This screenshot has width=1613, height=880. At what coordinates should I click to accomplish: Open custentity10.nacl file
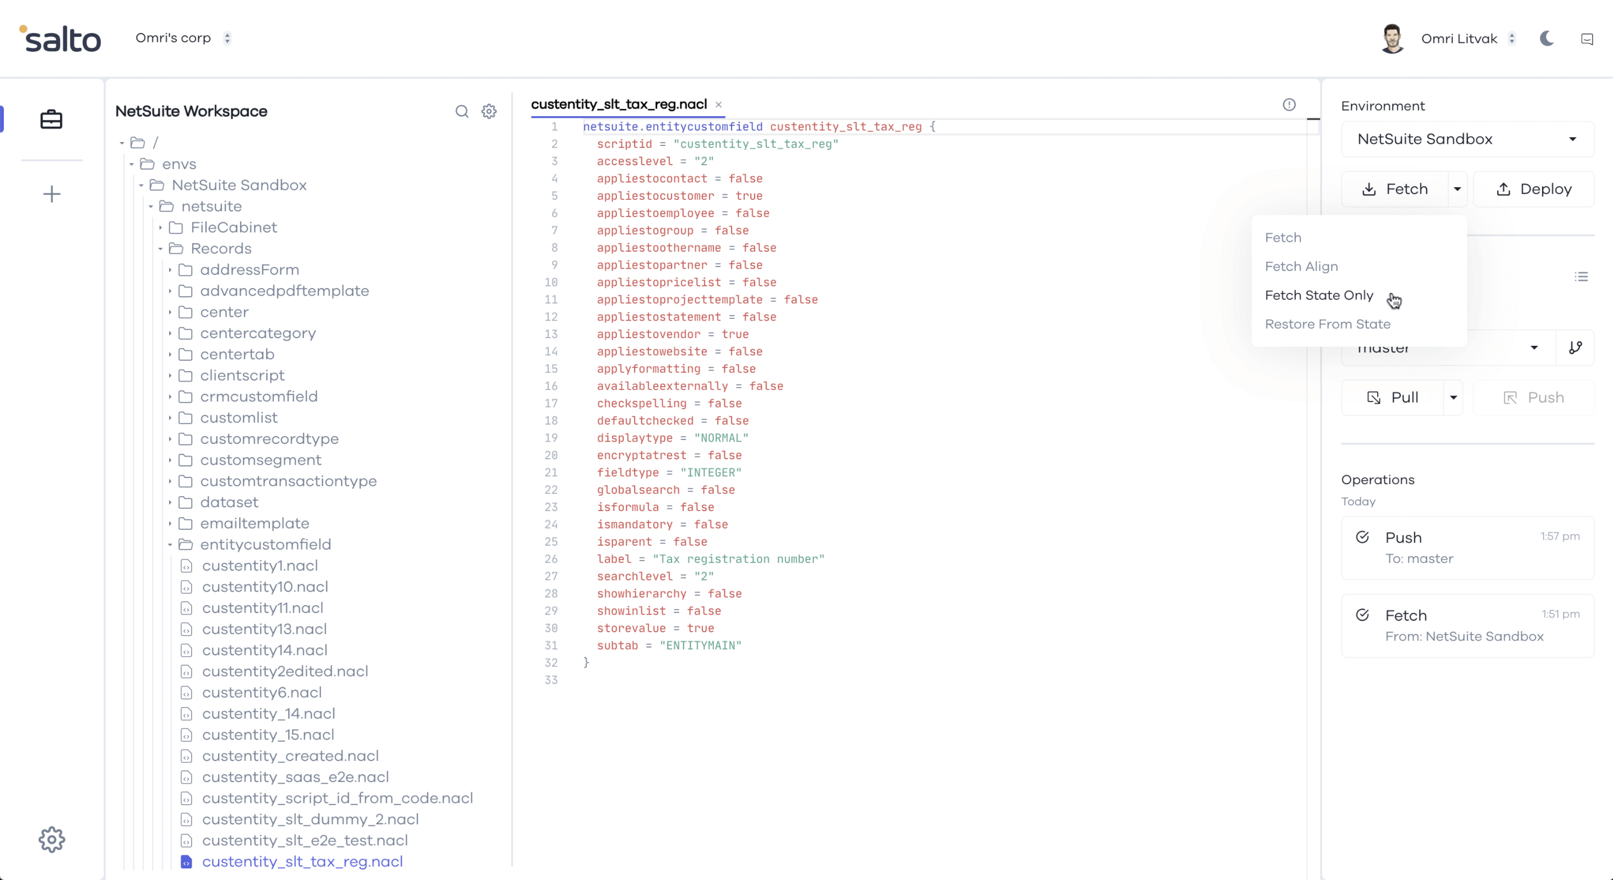[x=265, y=587]
